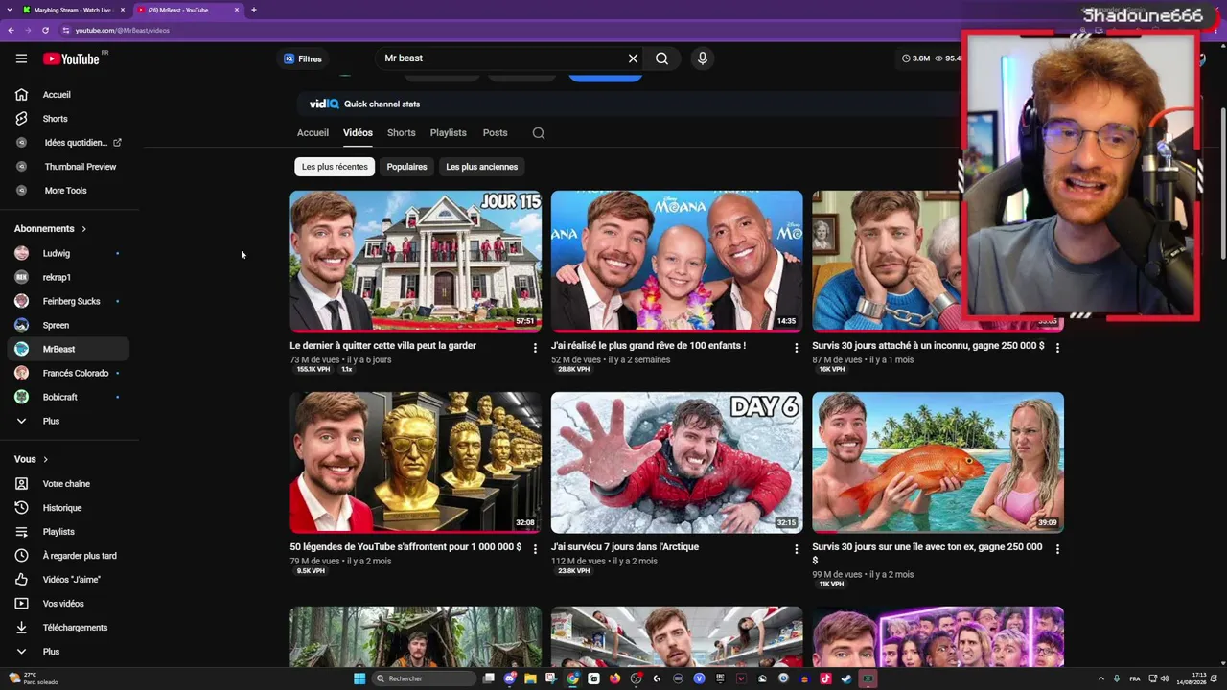Switch to the channel Playlists tab
Viewport: 1227px width, 690px height.
point(448,133)
